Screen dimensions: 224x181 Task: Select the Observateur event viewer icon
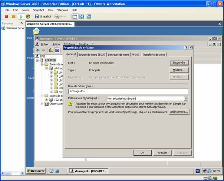[x=46, y=104]
